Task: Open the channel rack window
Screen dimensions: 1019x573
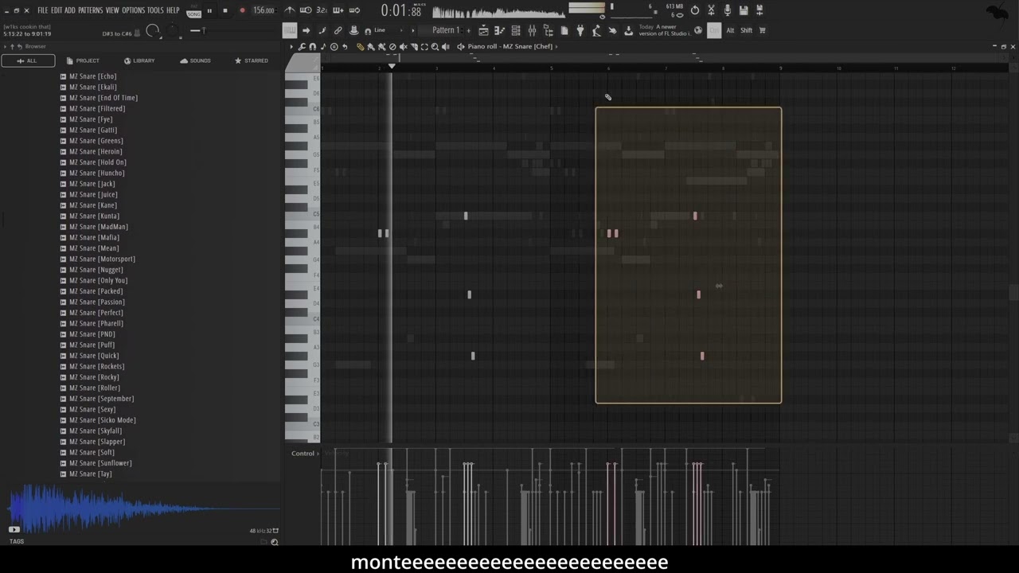Action: tap(515, 30)
